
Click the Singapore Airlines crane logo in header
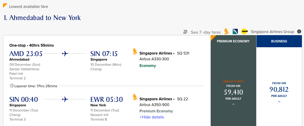226,31
